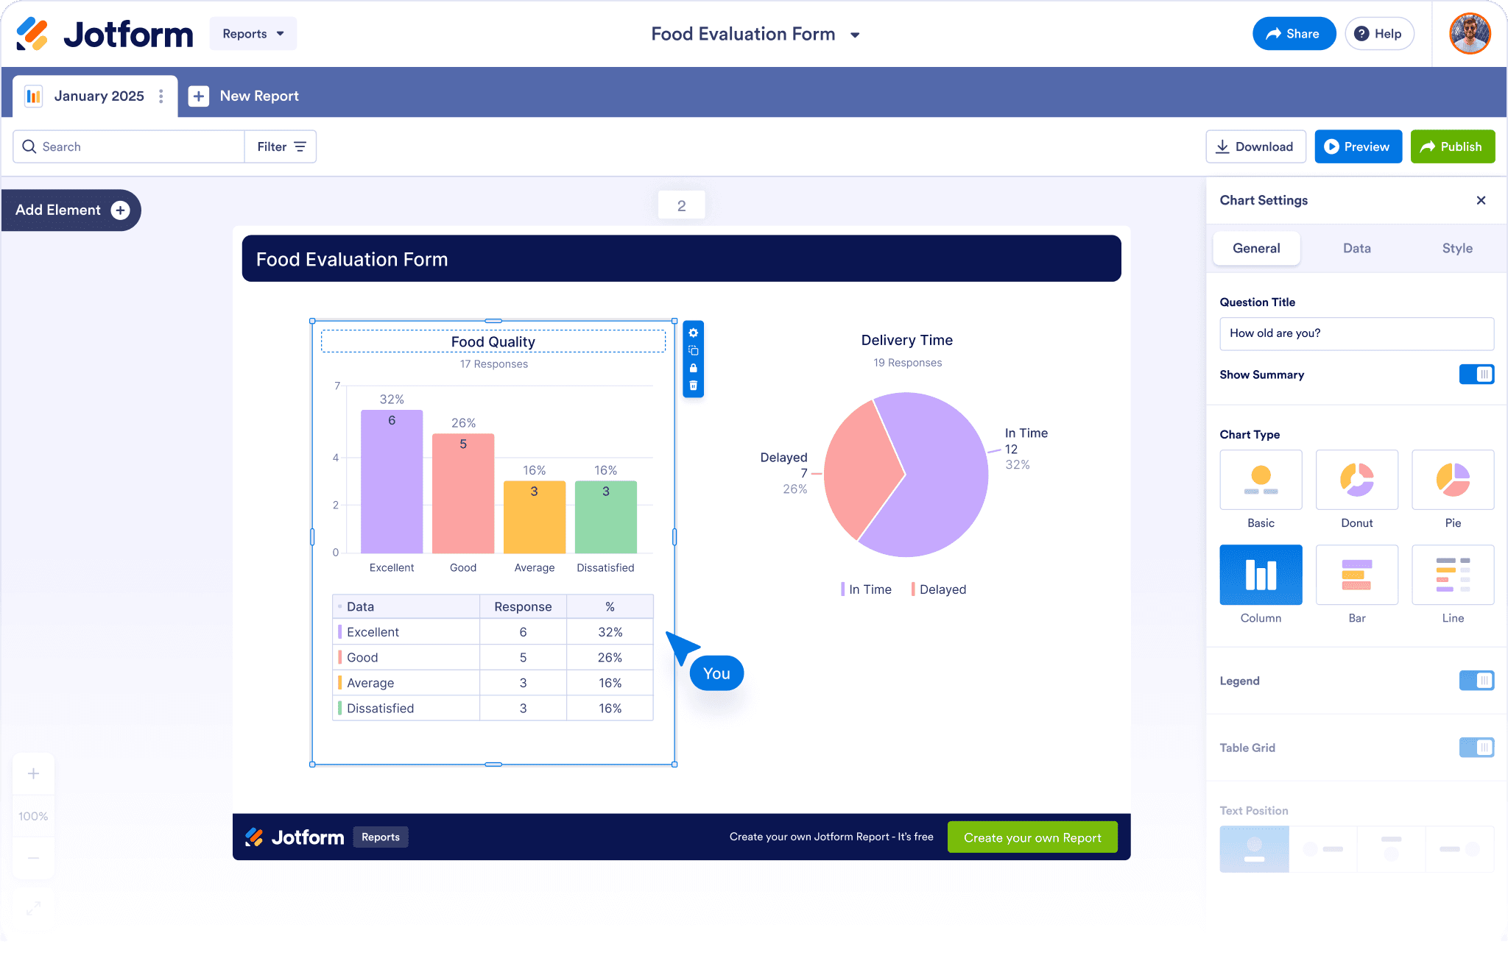Click the Delivery Time chart title
This screenshot has height=961, width=1508.
[906, 340]
